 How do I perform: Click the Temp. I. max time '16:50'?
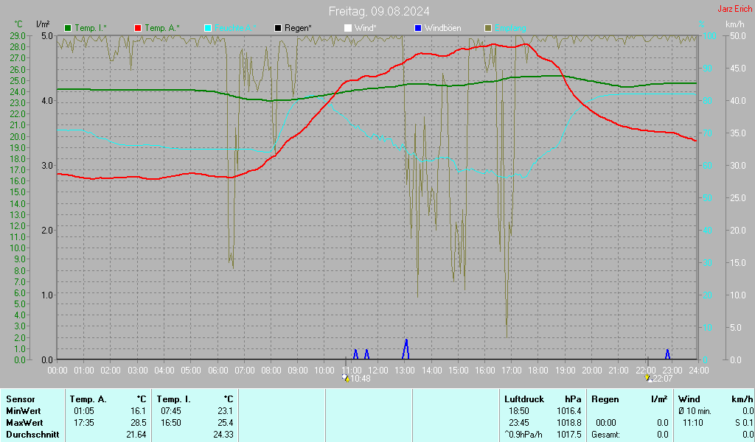pos(171,423)
